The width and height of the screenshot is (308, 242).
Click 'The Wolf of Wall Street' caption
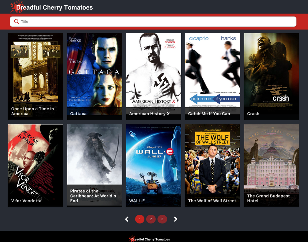pos(212,201)
